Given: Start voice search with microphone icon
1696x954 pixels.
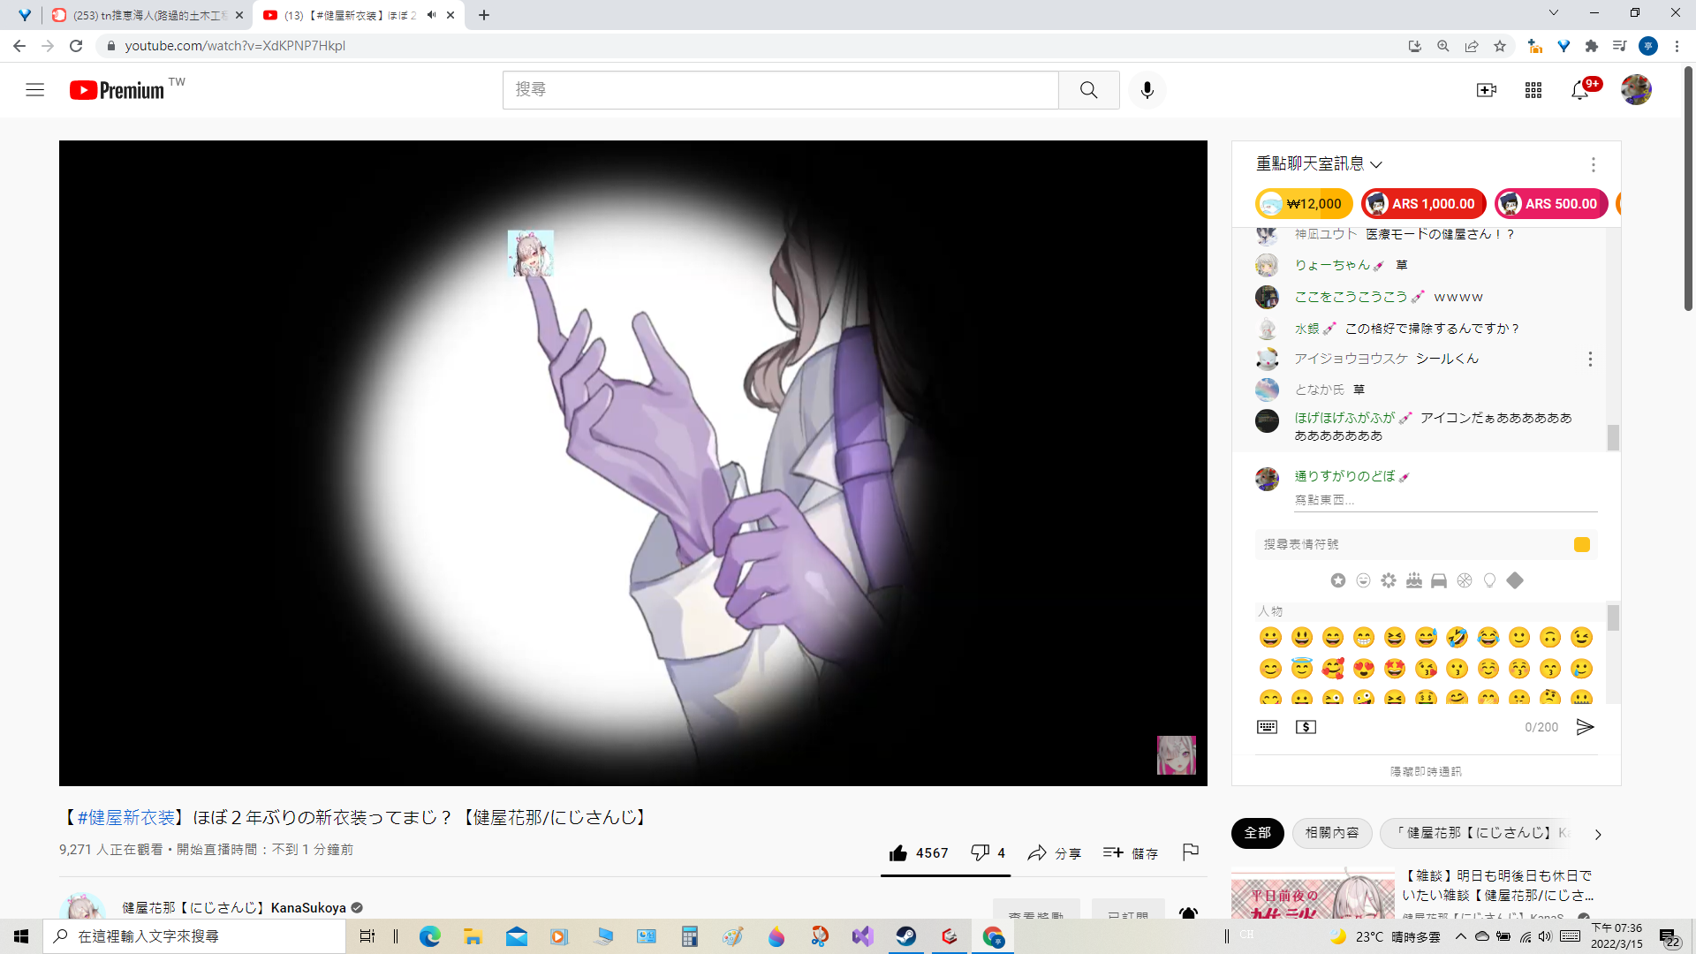Looking at the screenshot, I should [x=1147, y=90].
